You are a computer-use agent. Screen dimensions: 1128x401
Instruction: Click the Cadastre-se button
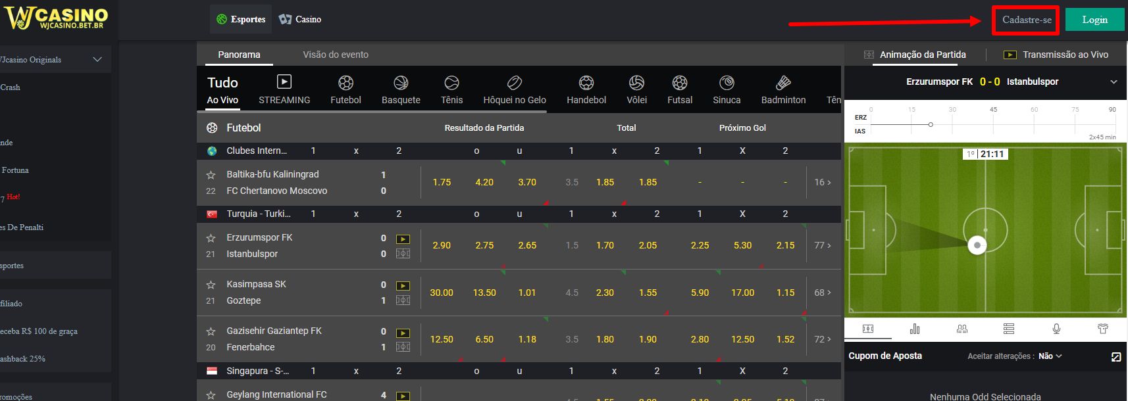tap(1027, 20)
